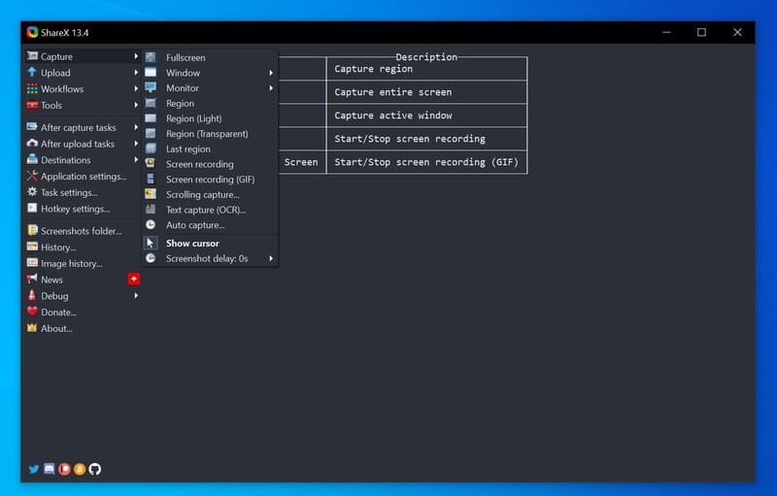Click the Region (Transparent) icon
Screen dimensions: 777x496
(x=151, y=134)
